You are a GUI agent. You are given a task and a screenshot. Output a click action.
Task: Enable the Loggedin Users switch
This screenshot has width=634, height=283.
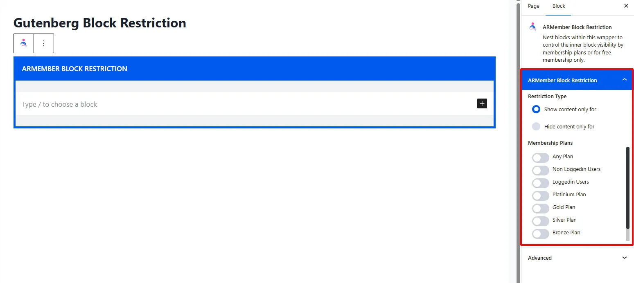pos(540,183)
